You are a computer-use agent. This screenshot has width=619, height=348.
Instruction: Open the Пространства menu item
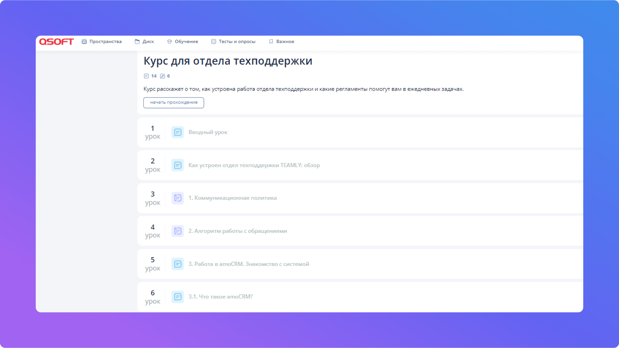[102, 42]
